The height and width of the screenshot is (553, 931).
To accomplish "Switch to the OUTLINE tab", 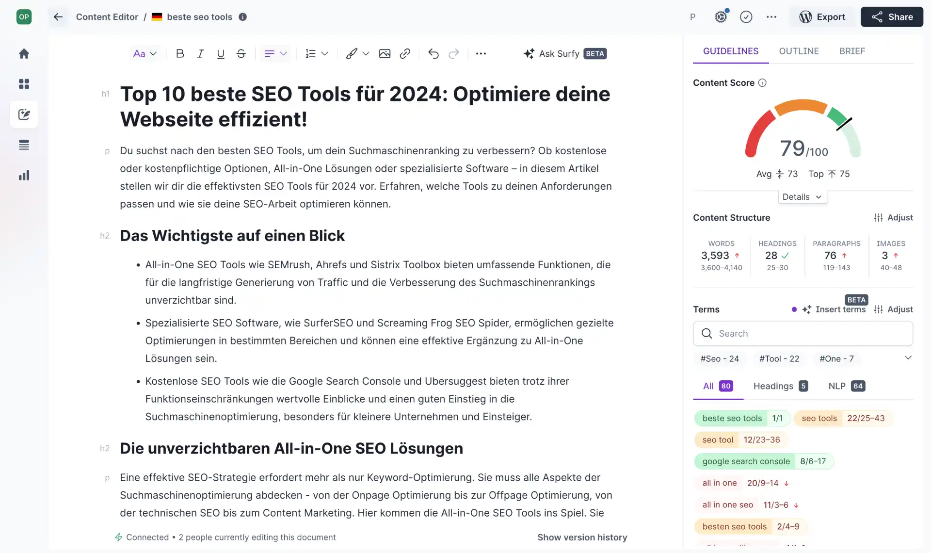I will click(799, 51).
